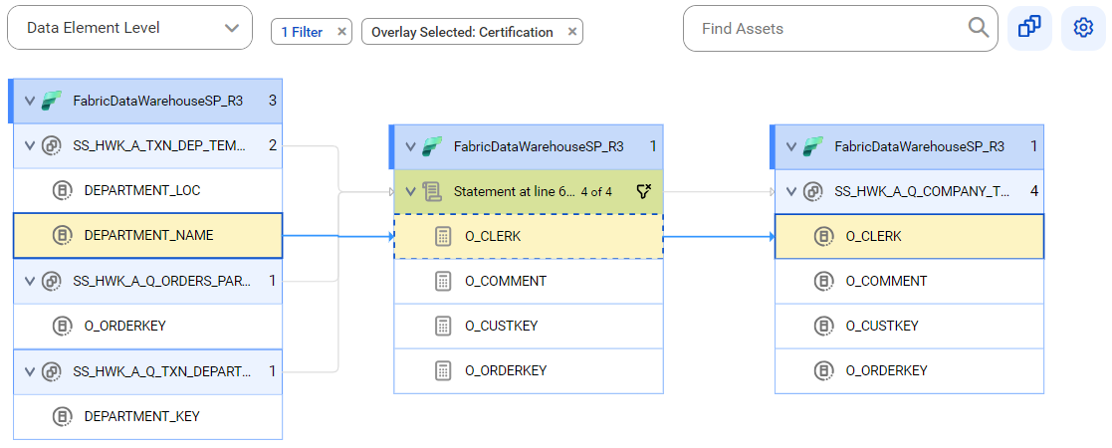
Task: Click the column icon beside DEPARTMENT_NAME
Action: coord(63,235)
